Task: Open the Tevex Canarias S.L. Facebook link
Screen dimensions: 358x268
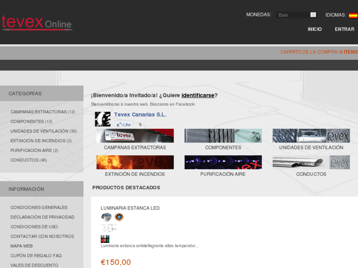Action: coord(140,115)
